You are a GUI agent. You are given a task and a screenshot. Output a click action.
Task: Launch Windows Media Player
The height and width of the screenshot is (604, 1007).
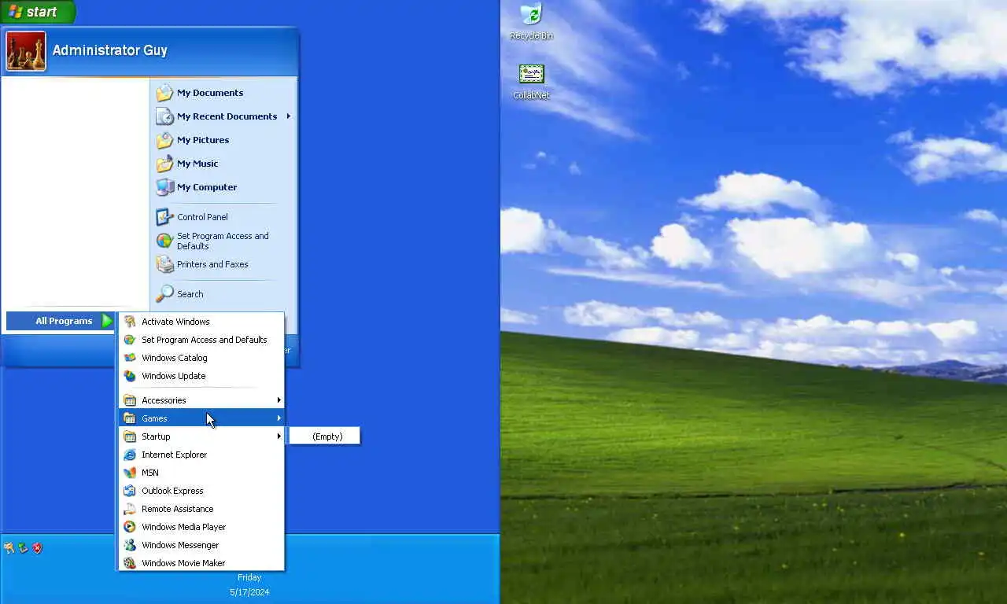click(201, 527)
